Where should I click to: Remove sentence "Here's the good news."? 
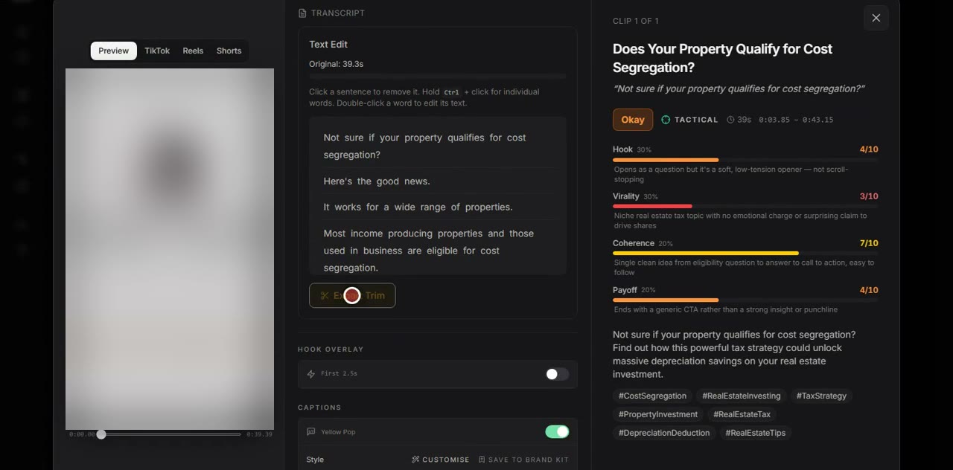coord(377,181)
